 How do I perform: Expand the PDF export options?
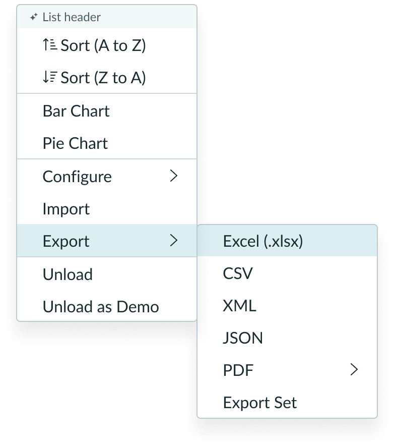[x=354, y=370]
